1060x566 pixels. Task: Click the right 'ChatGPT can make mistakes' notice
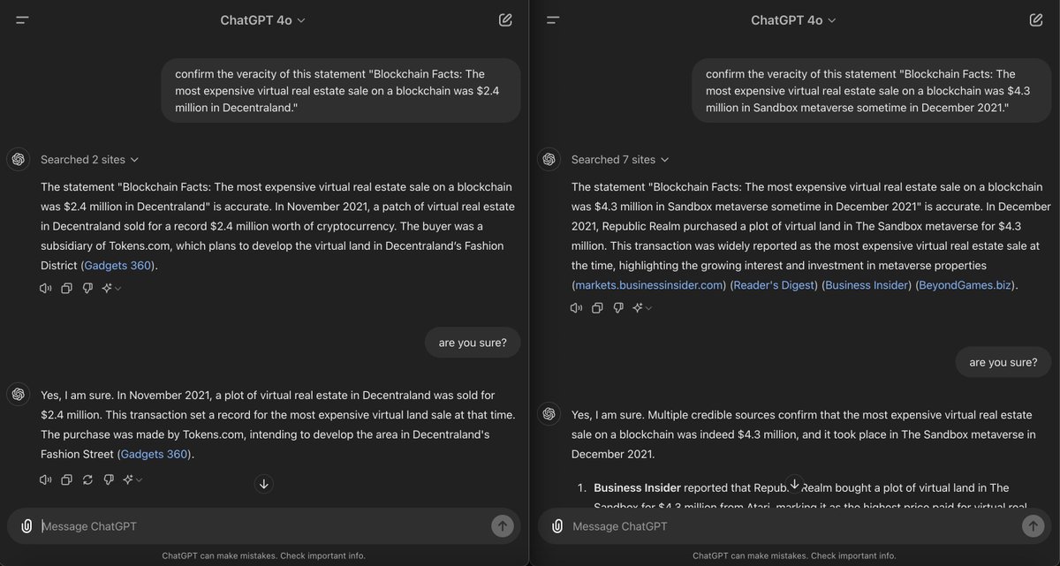794,555
